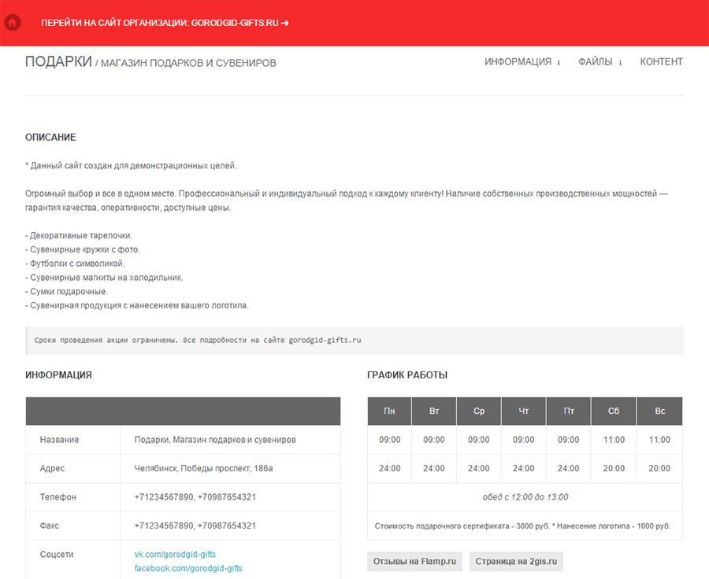Select the Сб column header

pos(614,411)
